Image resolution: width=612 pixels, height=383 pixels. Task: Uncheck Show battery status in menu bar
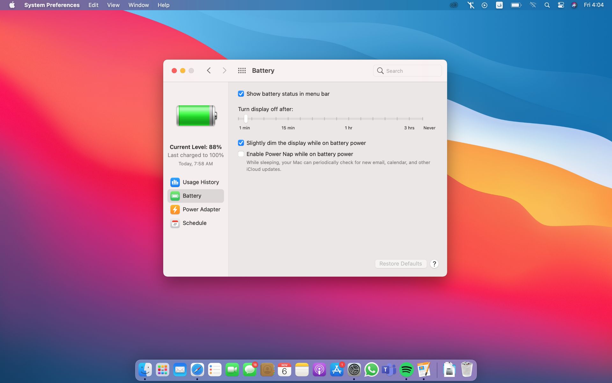(241, 94)
